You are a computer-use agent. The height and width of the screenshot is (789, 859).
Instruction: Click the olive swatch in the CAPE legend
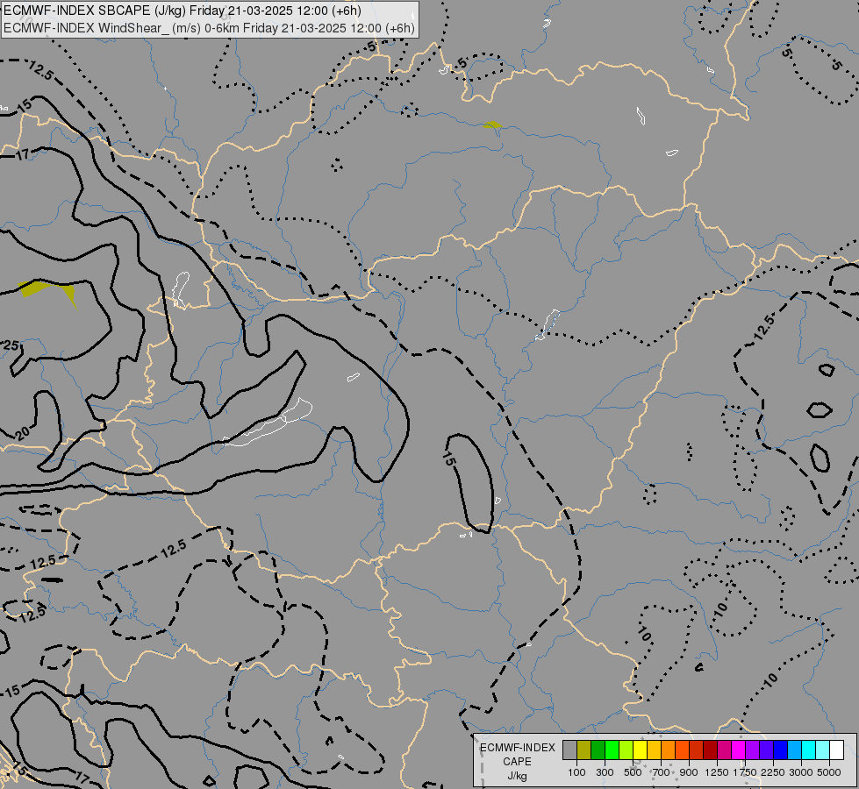click(x=584, y=750)
